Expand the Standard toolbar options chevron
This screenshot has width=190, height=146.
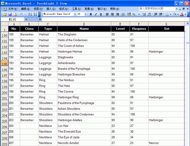(x=39, y=15)
